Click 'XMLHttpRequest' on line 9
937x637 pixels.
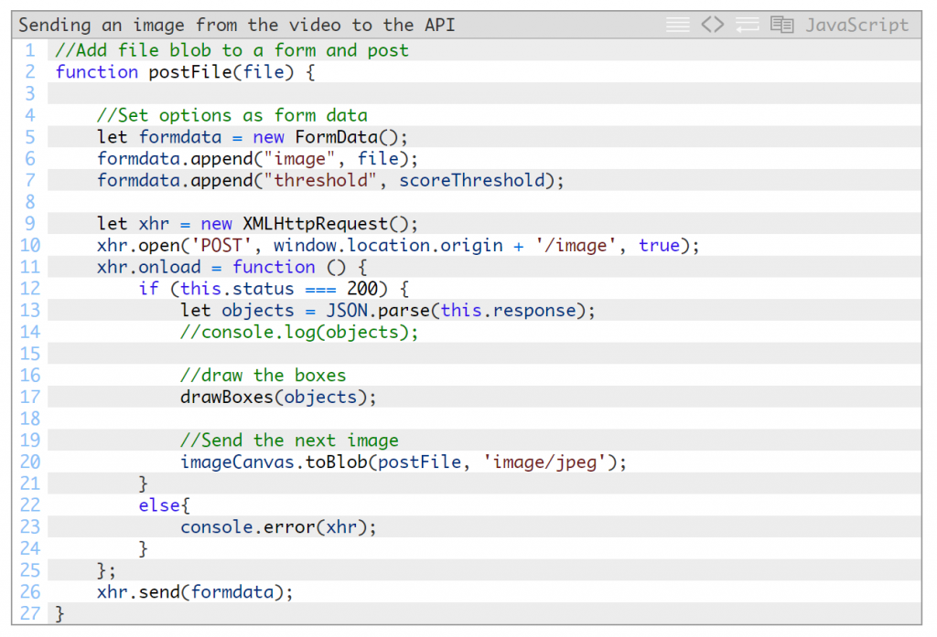point(316,224)
